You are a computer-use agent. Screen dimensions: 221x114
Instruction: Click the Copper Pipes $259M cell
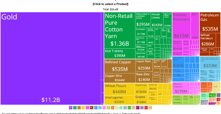coord(144,65)
